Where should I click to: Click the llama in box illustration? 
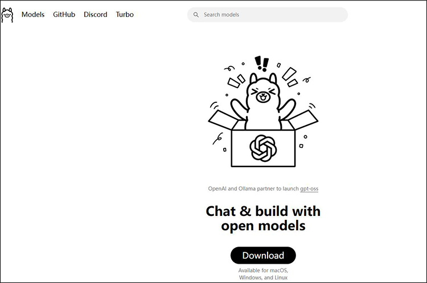point(263,111)
